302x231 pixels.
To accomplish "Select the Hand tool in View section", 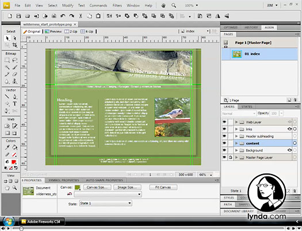I will click(x=7, y=188).
